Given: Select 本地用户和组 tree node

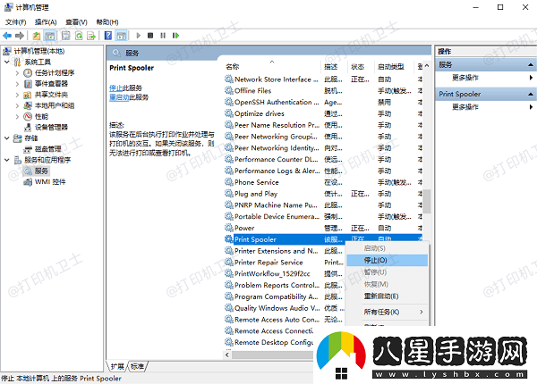Looking at the screenshot, I should 55,105.
